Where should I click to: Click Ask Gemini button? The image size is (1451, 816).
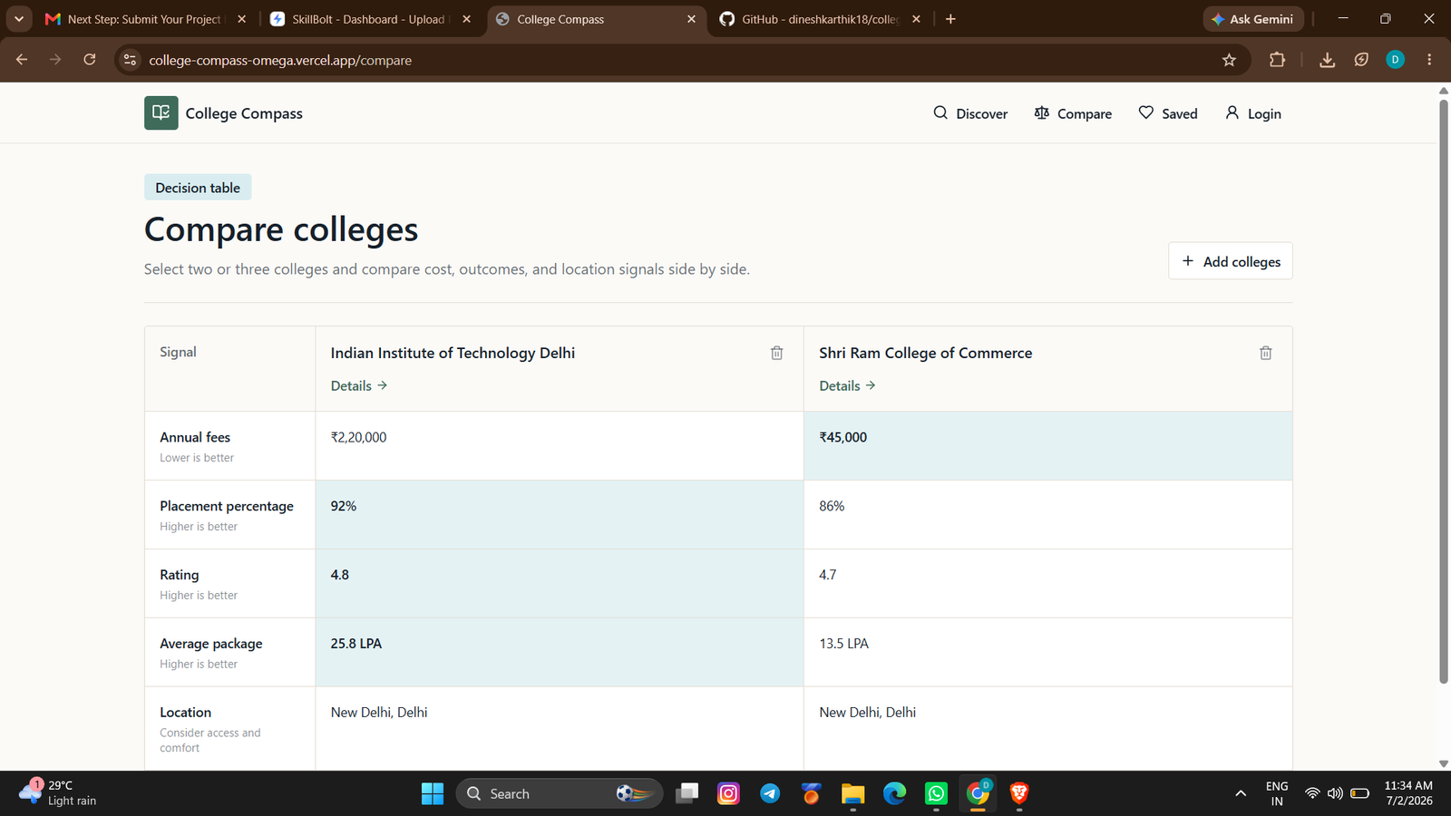point(1253,19)
